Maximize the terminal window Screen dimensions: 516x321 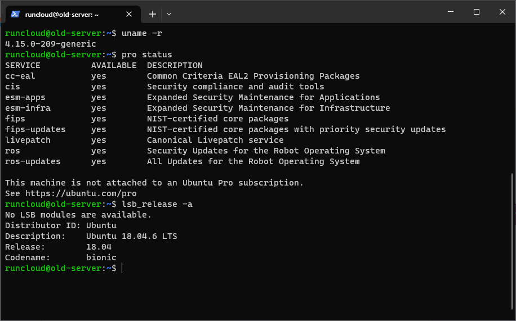476,12
